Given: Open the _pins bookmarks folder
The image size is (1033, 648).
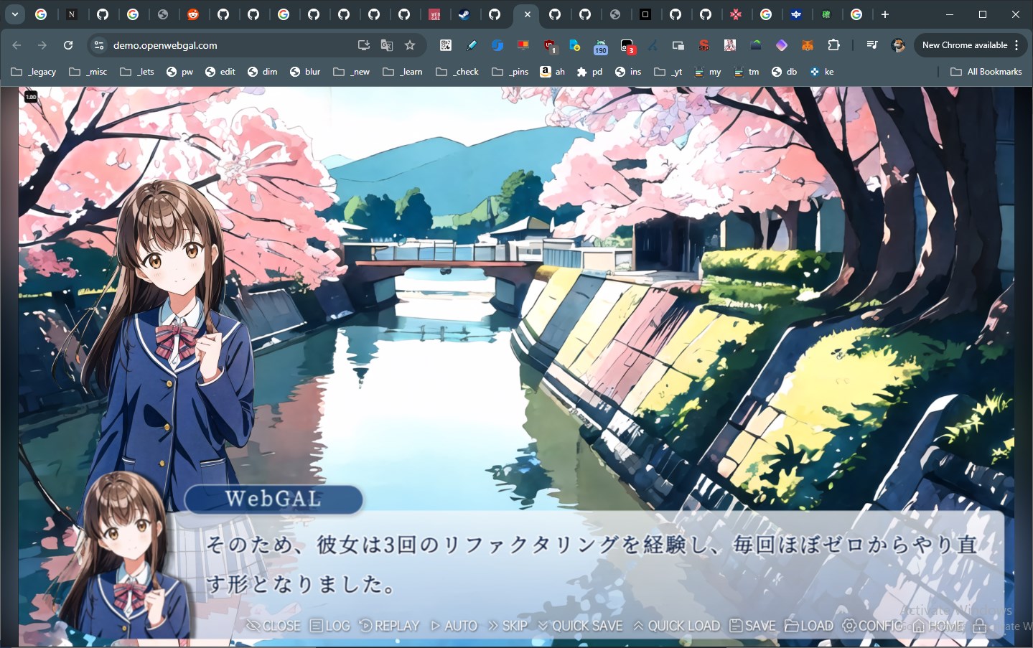Looking at the screenshot, I should coord(510,72).
